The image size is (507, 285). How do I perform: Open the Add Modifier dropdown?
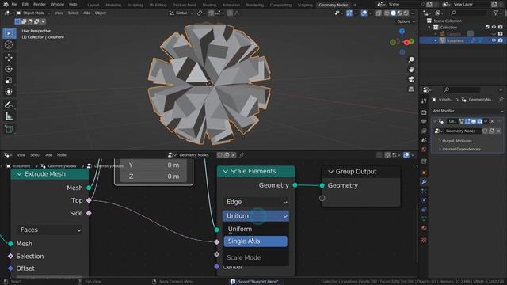pyautogui.click(x=467, y=111)
